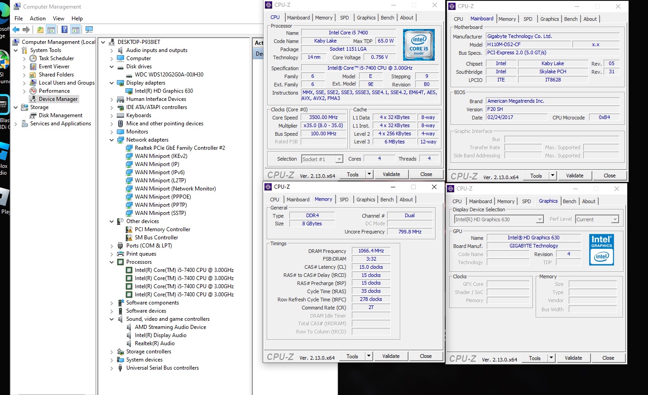Click Scan for hardware changes toolbar icon

89,30
